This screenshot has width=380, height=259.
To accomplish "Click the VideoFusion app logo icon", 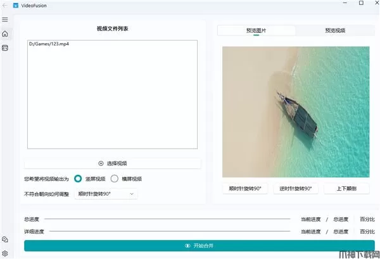I will tap(16, 5).
